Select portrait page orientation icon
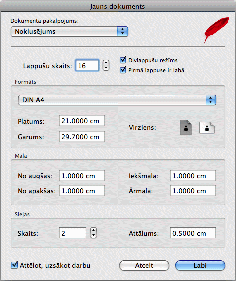Viewport: 236px width, 281px height. tap(186, 127)
